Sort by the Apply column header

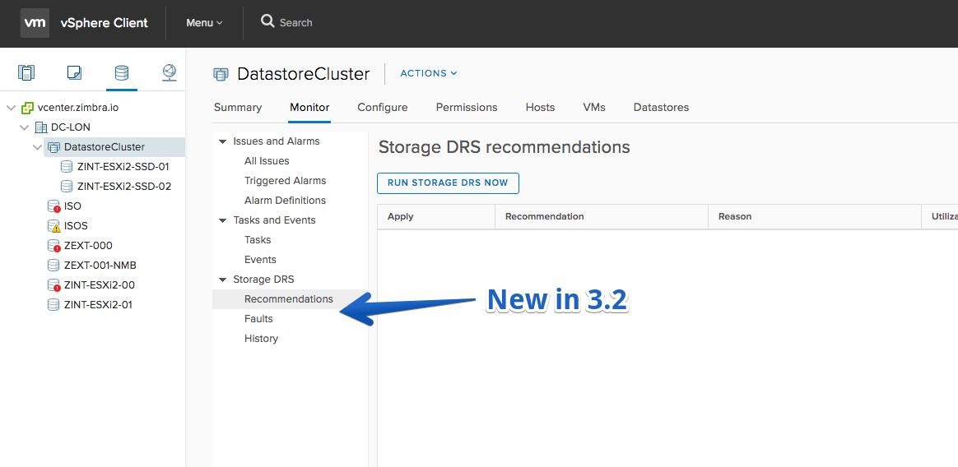[436, 217]
